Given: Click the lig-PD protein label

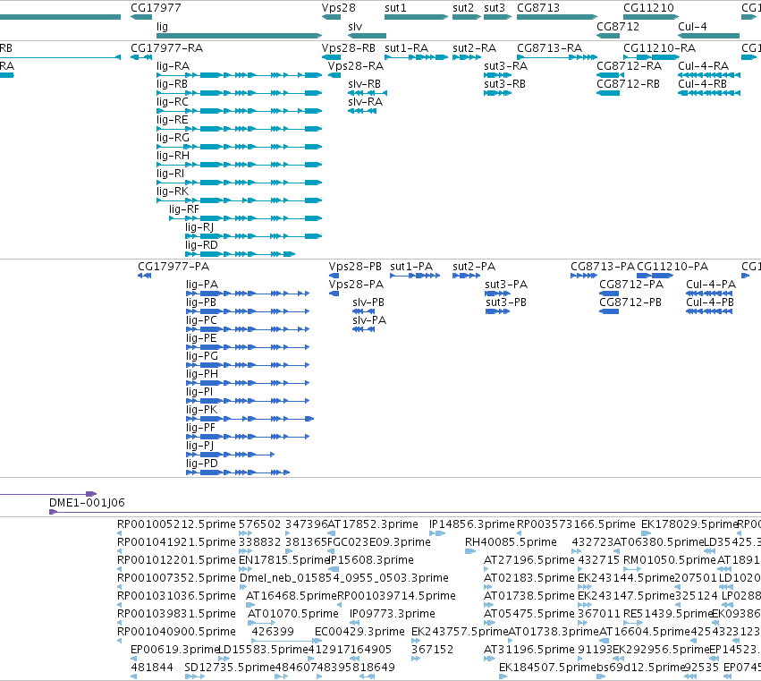Looking at the screenshot, I should point(202,464).
